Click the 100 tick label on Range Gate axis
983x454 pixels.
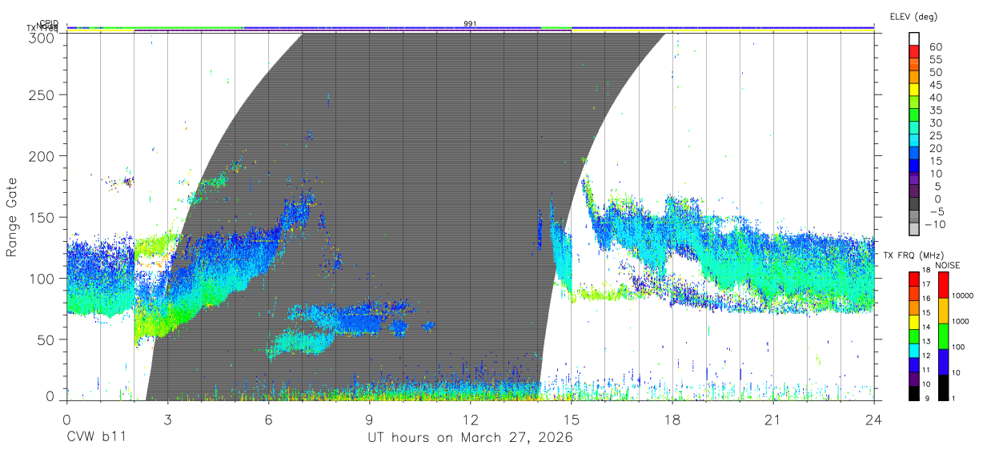[x=42, y=278]
